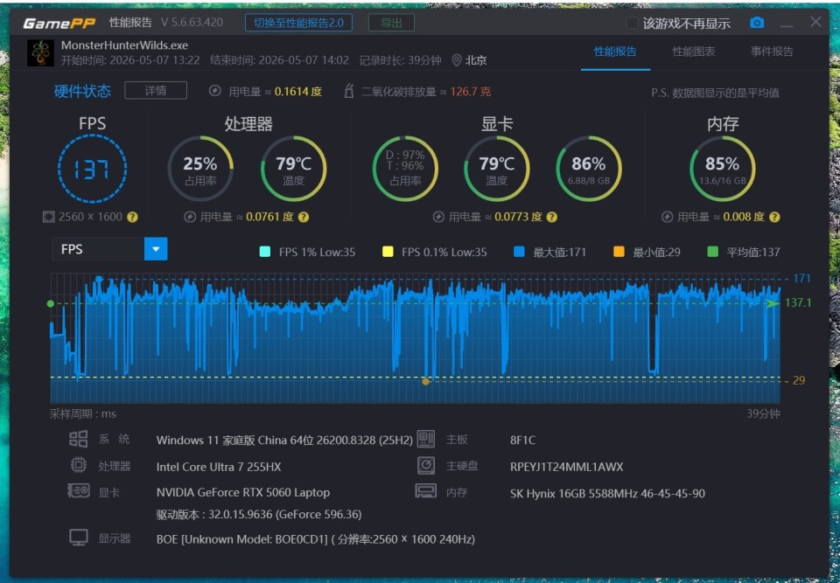Click the FPS 137 gauge
The image size is (840, 583).
pyautogui.click(x=92, y=169)
